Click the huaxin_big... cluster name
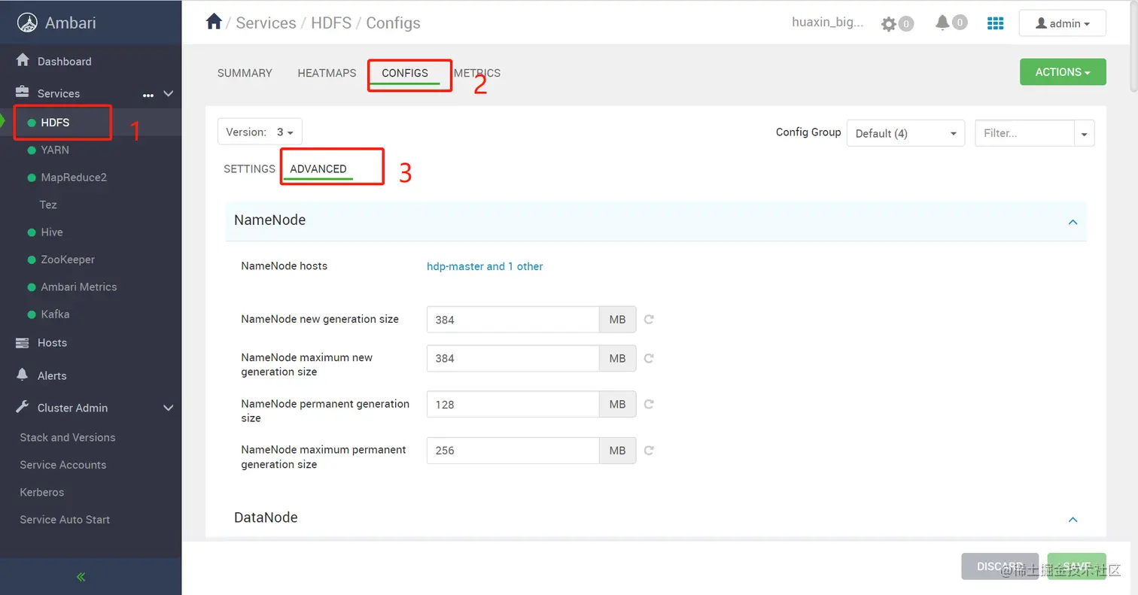 [x=828, y=23]
